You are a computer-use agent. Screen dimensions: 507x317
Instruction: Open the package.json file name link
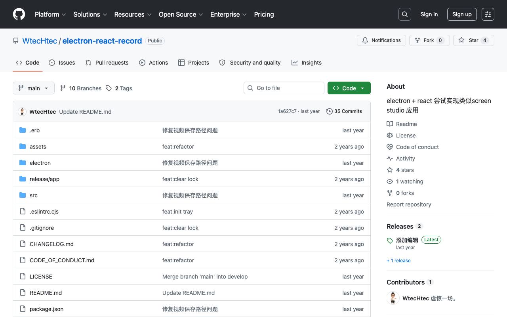pyautogui.click(x=46, y=309)
